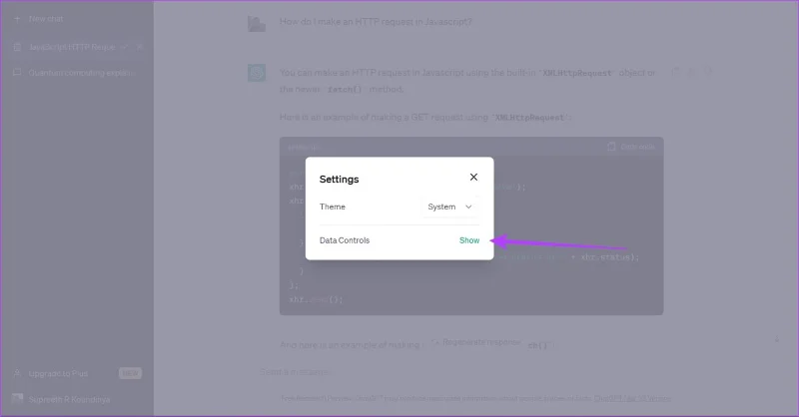Click the Theme label in Settings

[x=333, y=207]
